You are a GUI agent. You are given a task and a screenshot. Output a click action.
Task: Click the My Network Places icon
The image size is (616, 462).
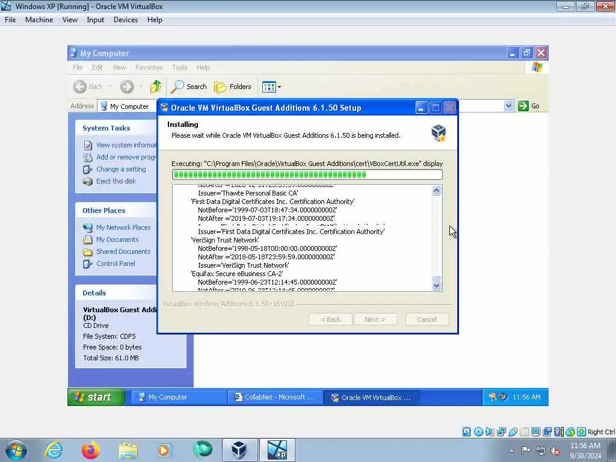pyautogui.click(x=88, y=227)
